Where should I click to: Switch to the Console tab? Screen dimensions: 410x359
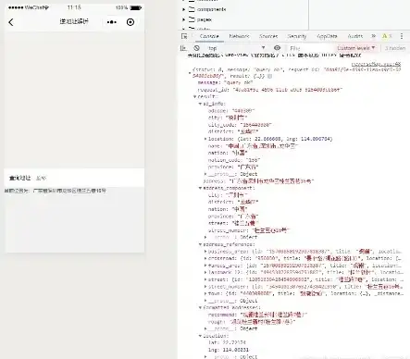pos(209,36)
